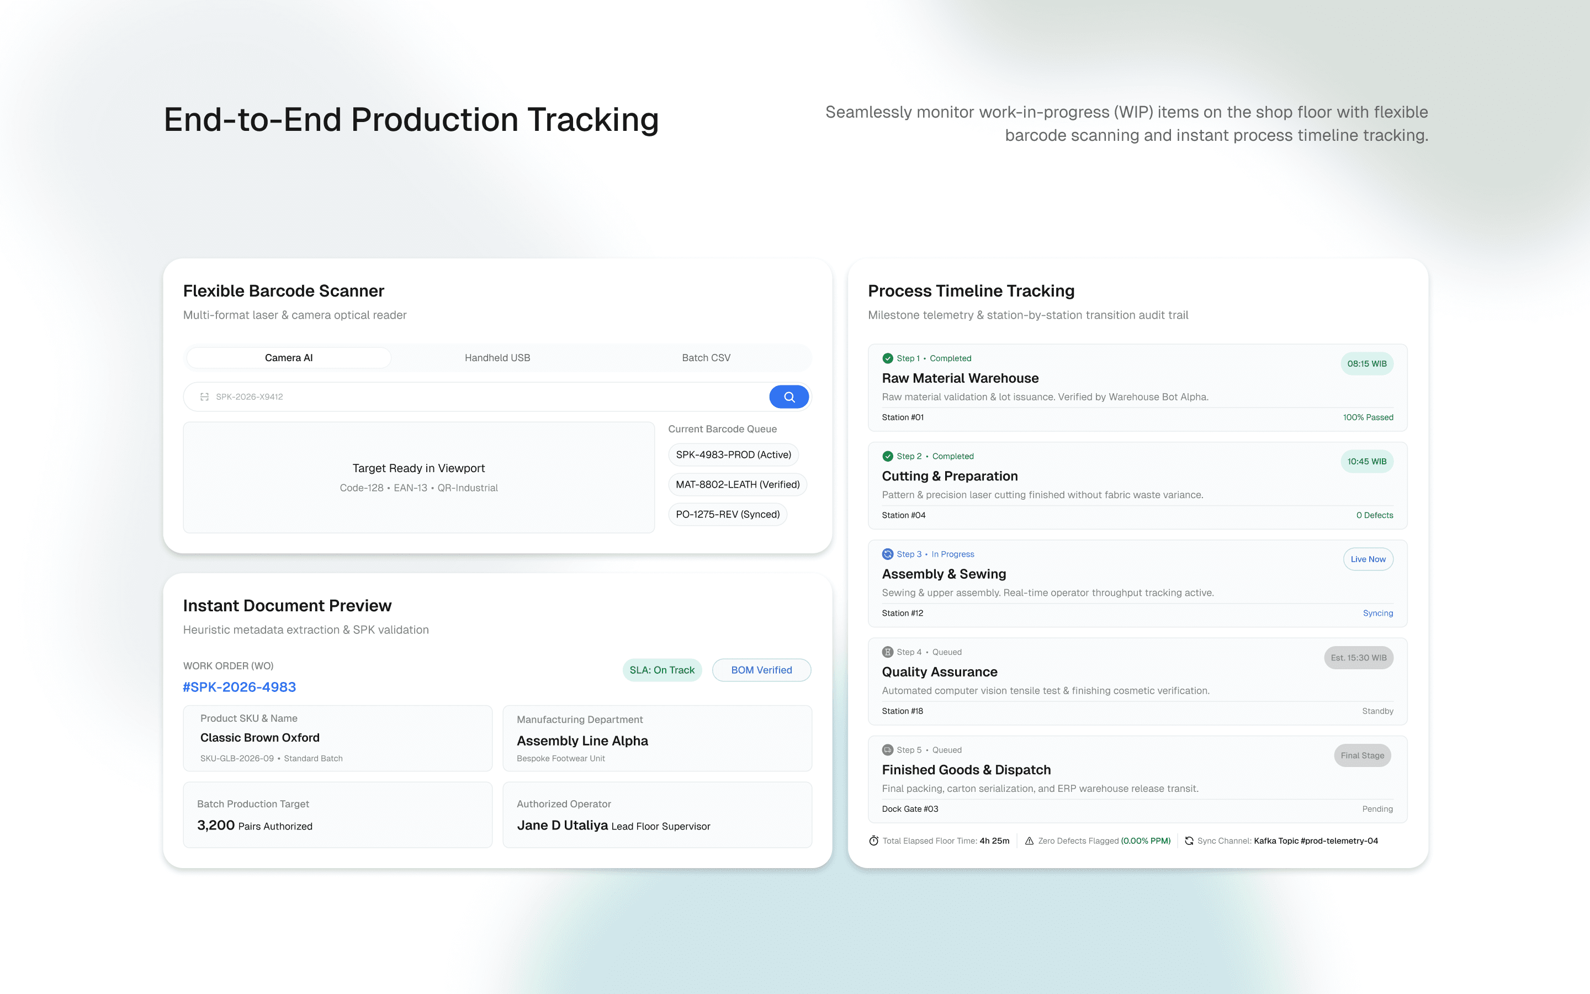Open the Quality Assurance step title
The height and width of the screenshot is (994, 1590).
(x=940, y=672)
